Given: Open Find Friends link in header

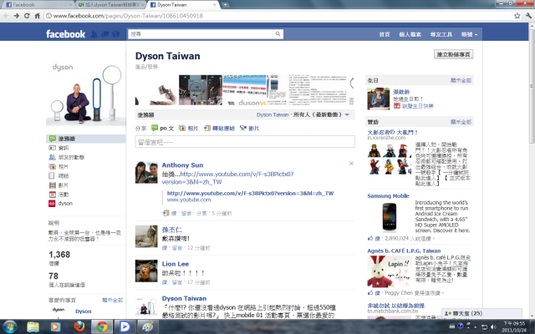Looking at the screenshot, I should pos(441,34).
